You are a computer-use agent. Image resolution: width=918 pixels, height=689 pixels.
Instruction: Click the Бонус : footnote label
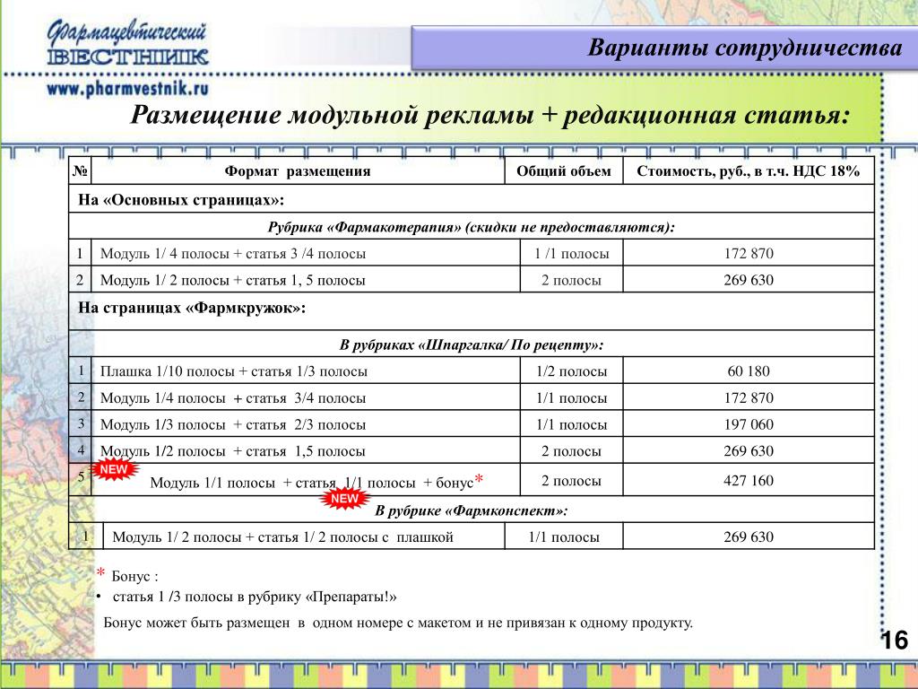click(x=134, y=577)
